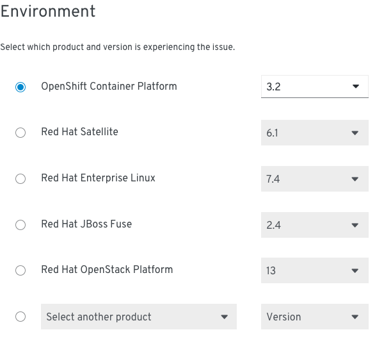Click the caret arrow in the 3.2 dropdown
The height and width of the screenshot is (339, 384).
click(356, 87)
